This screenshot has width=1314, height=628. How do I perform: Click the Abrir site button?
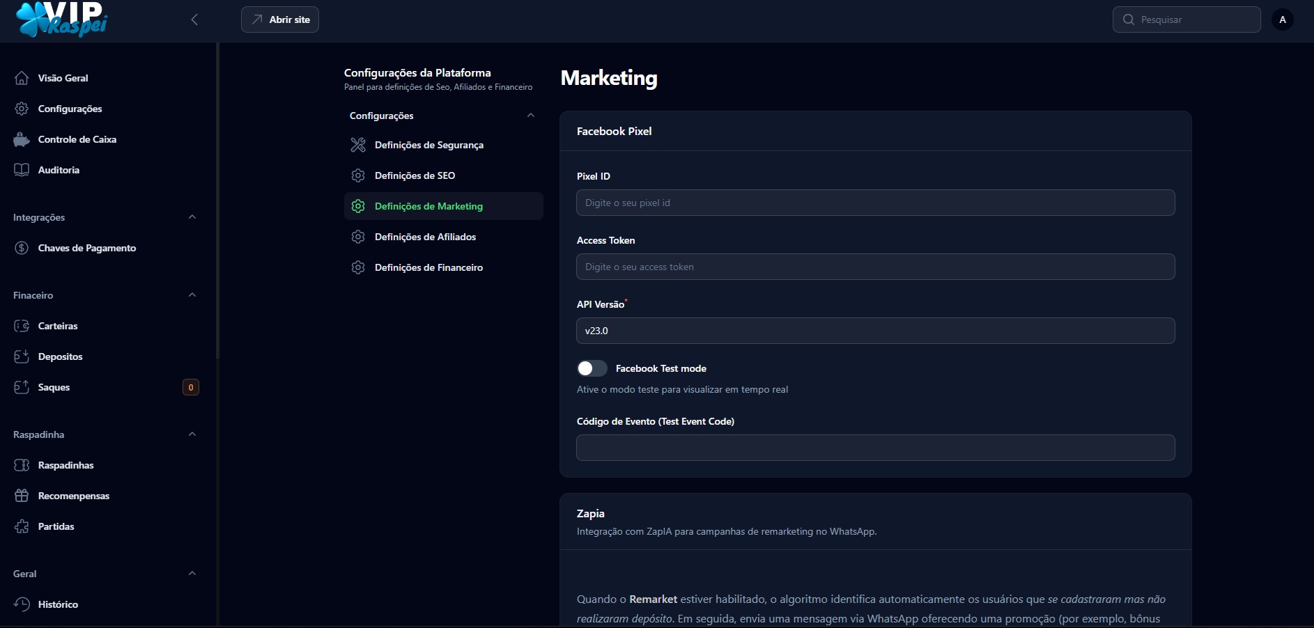point(280,19)
